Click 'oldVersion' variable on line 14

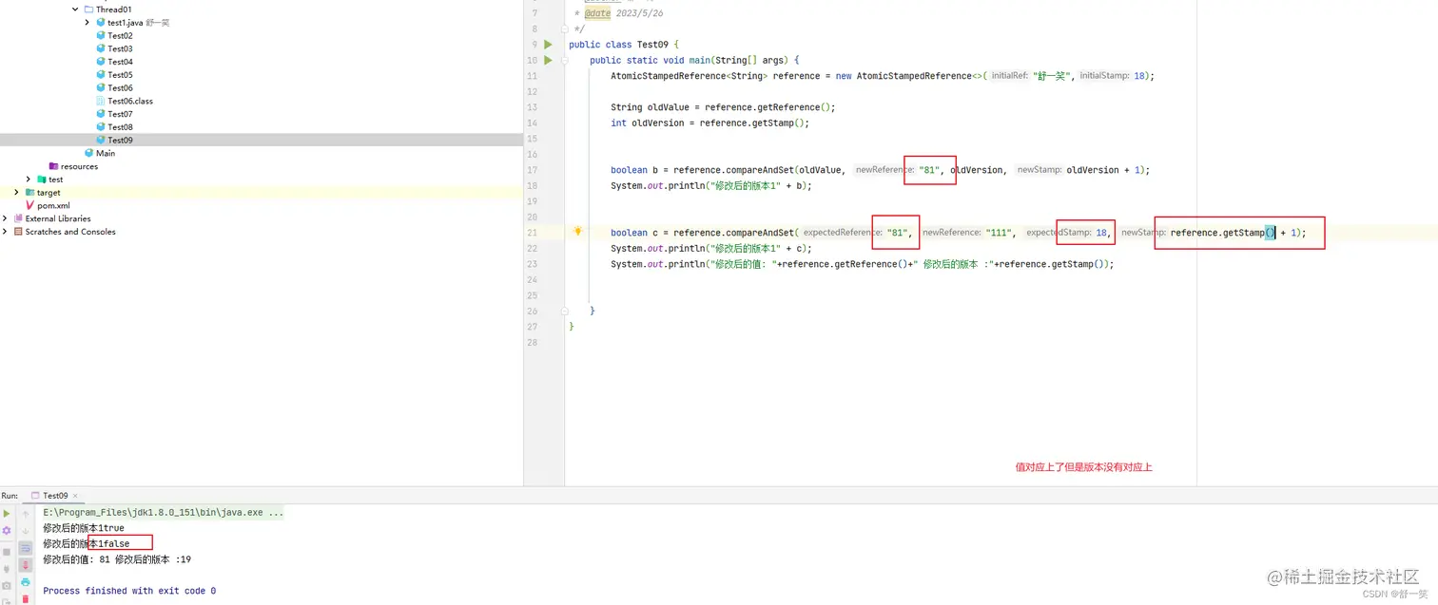(658, 123)
